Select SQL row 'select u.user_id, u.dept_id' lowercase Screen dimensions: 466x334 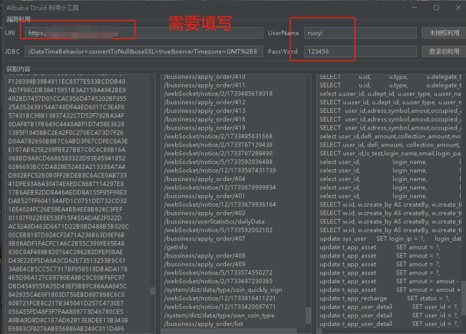(x=390, y=94)
